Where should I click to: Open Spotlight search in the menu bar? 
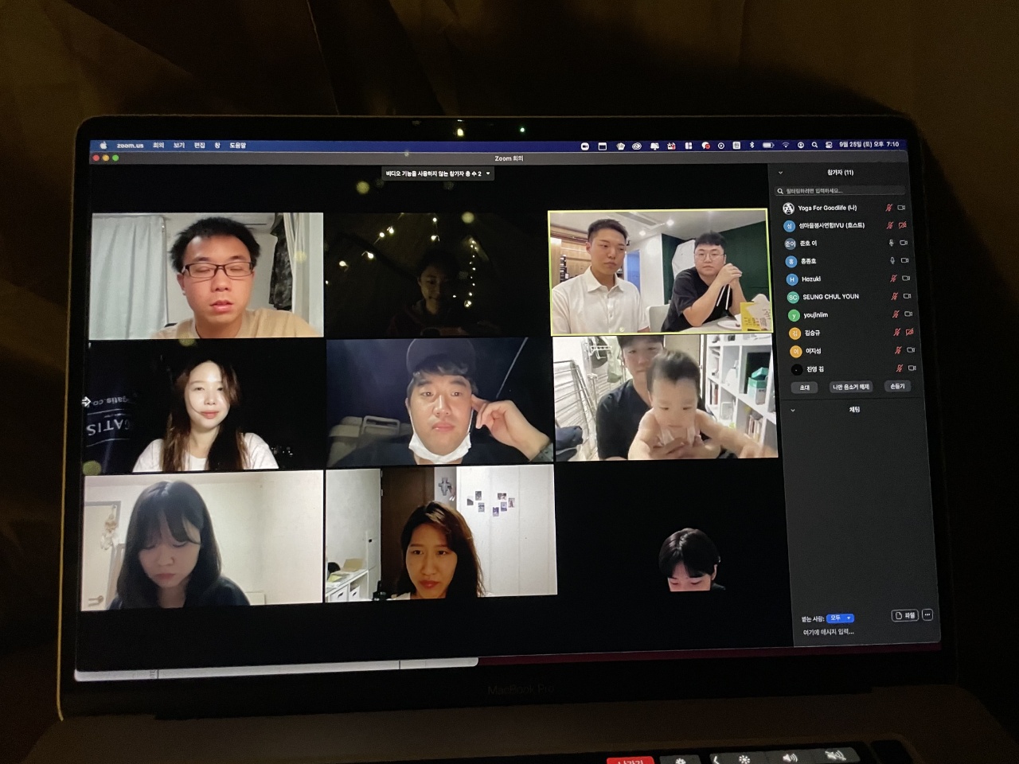coord(814,145)
